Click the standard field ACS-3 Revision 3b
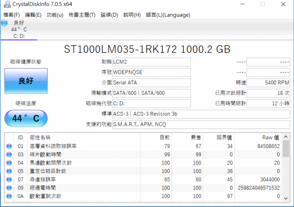Image resolution: width=294 pixels, height=207 pixels. tap(201, 114)
